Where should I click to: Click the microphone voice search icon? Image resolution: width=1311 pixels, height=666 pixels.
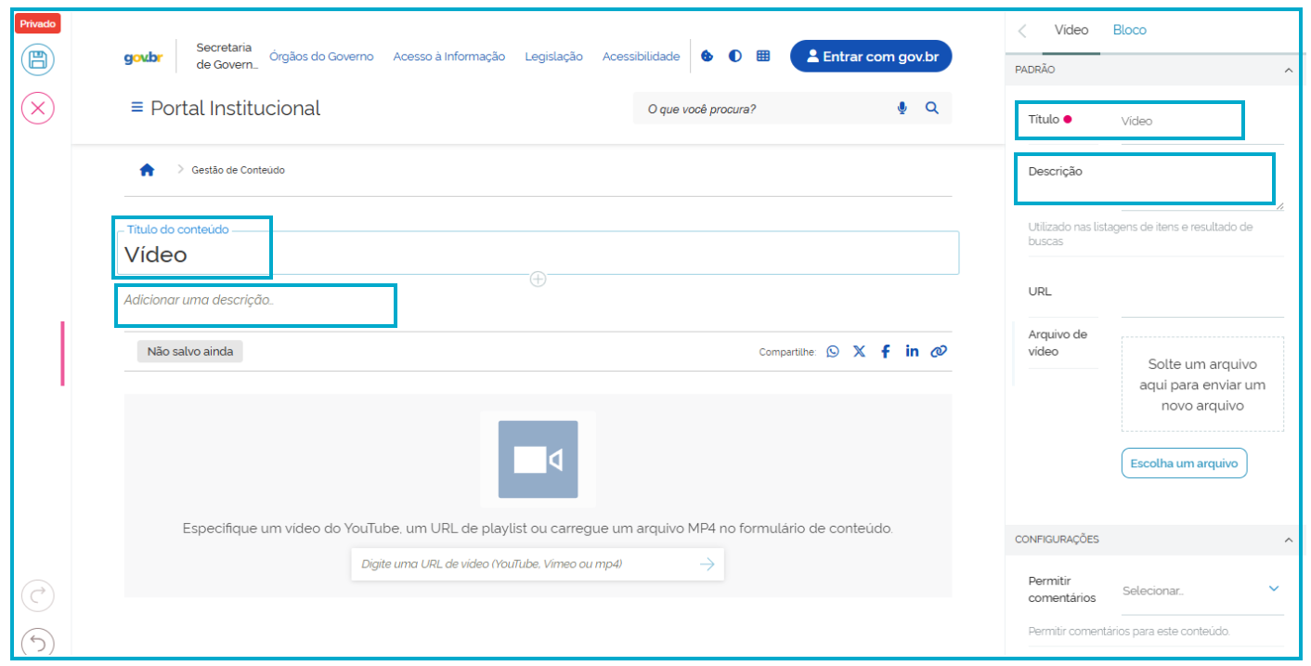click(902, 109)
